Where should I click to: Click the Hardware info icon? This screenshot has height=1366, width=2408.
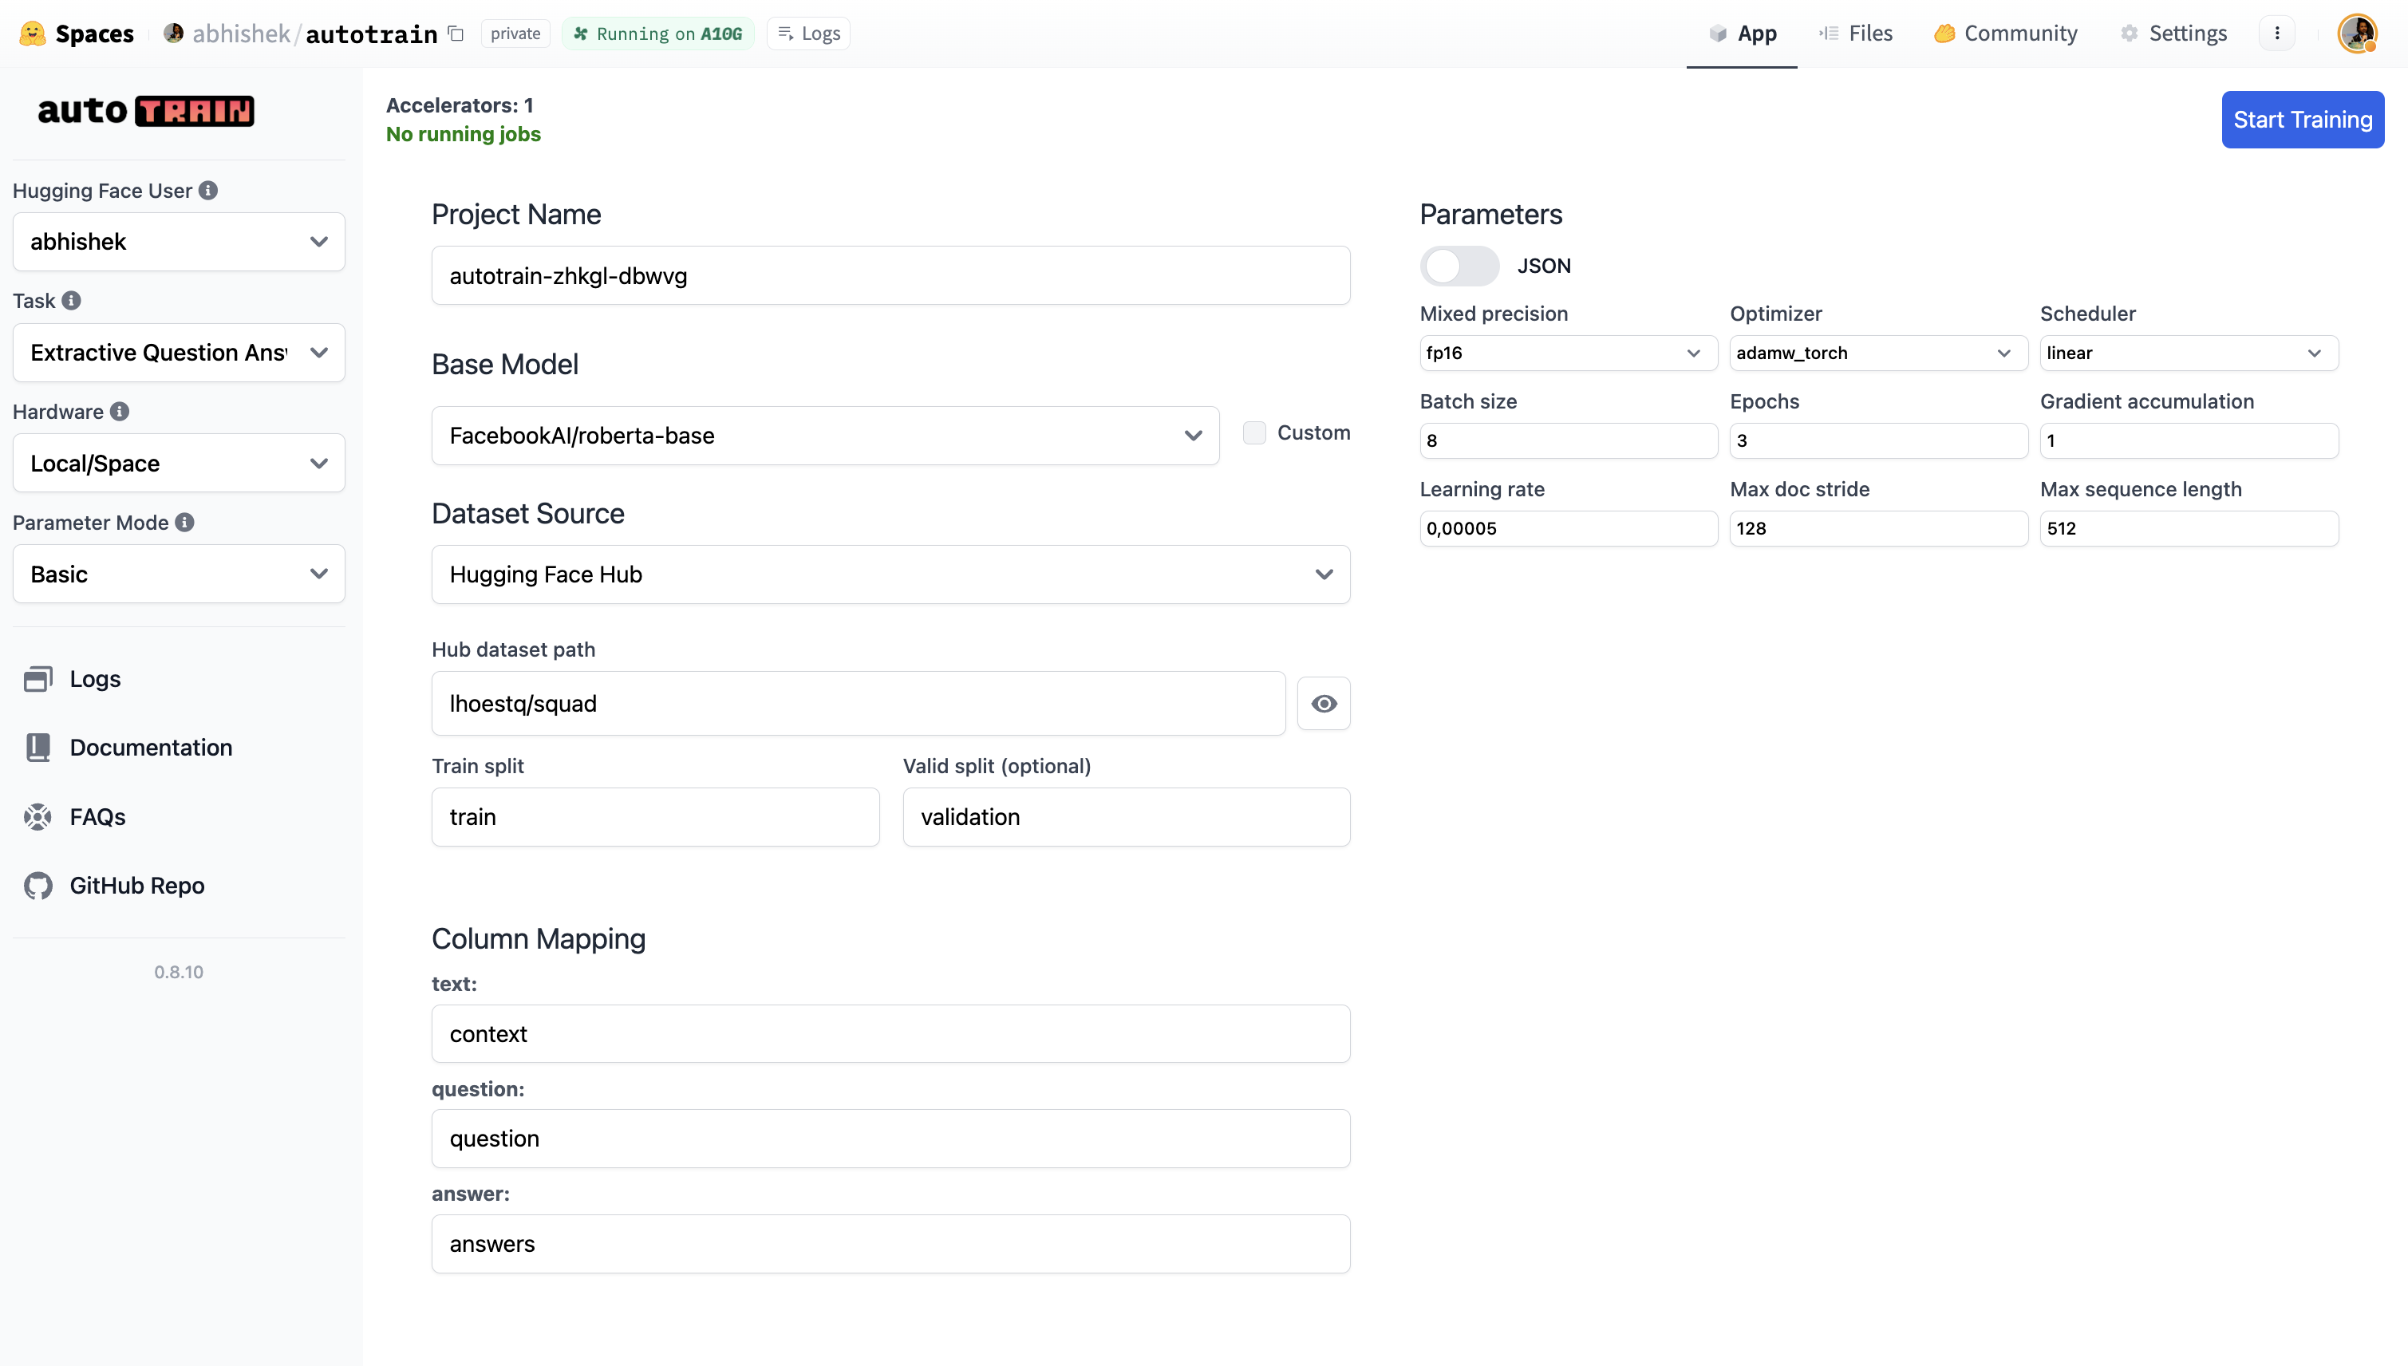point(119,411)
